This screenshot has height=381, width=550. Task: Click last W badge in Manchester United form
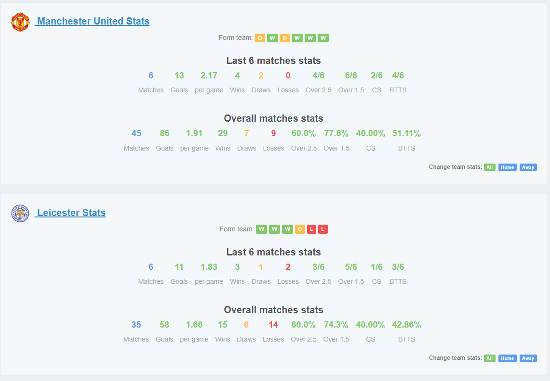pyautogui.click(x=323, y=38)
